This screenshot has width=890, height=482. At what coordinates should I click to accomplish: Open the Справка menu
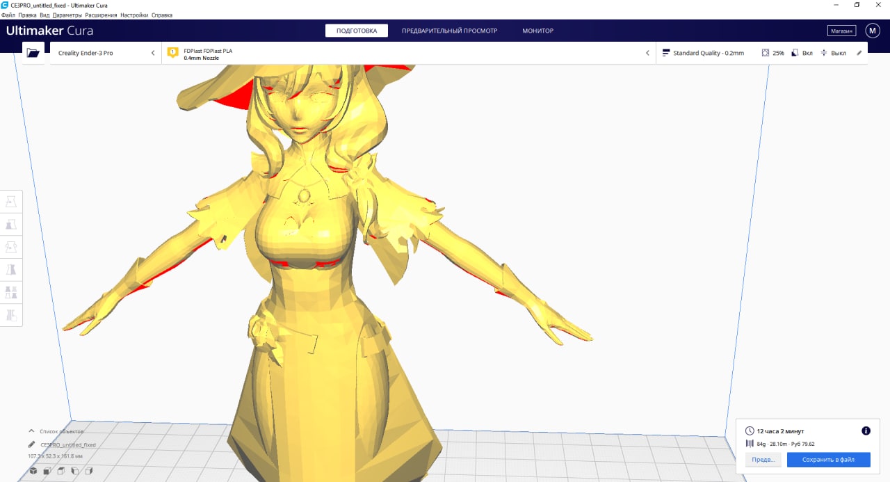click(x=162, y=15)
